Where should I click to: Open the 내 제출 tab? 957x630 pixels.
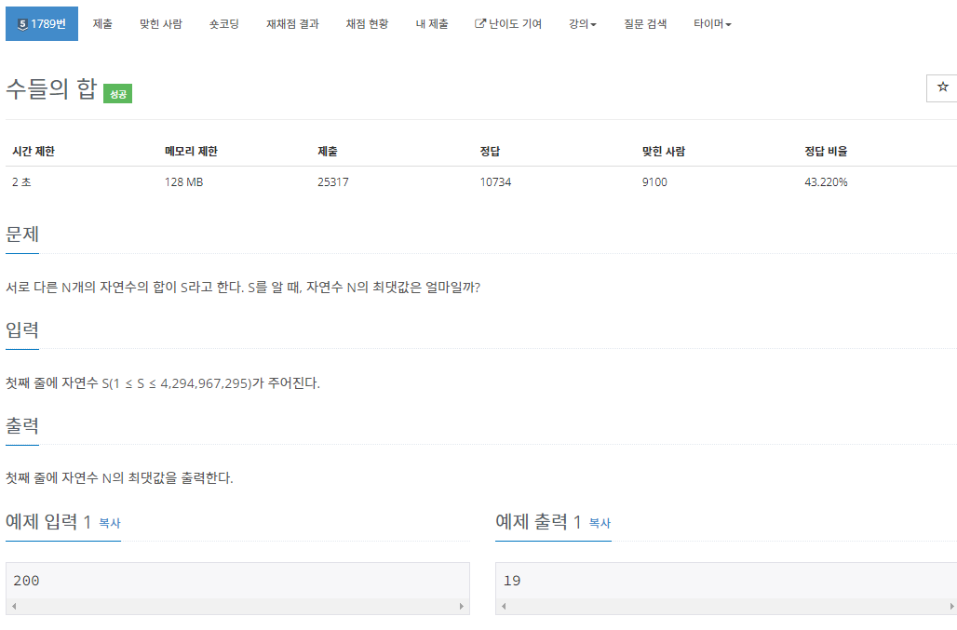pyautogui.click(x=432, y=24)
